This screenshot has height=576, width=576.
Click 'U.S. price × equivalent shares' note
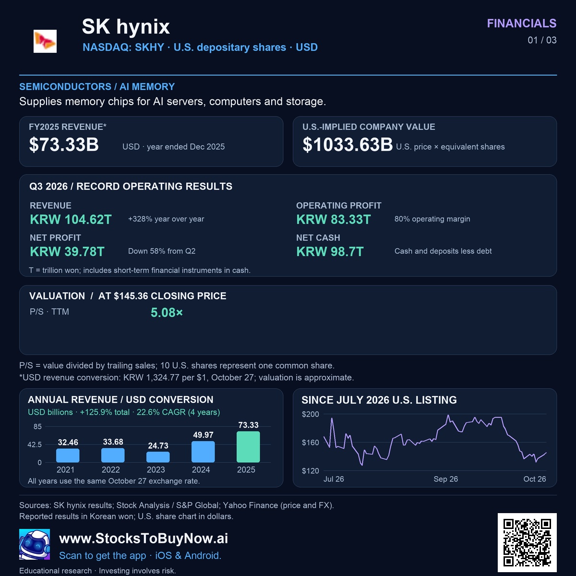450,147
